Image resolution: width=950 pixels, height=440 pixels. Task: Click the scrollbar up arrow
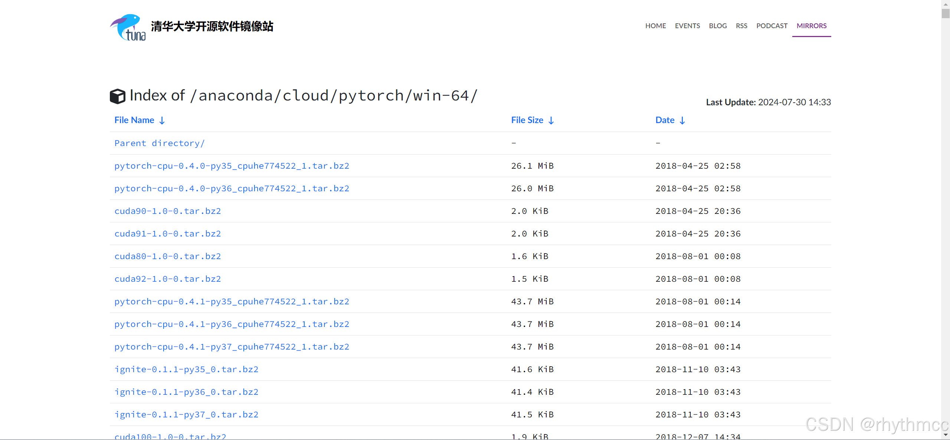[945, 4]
